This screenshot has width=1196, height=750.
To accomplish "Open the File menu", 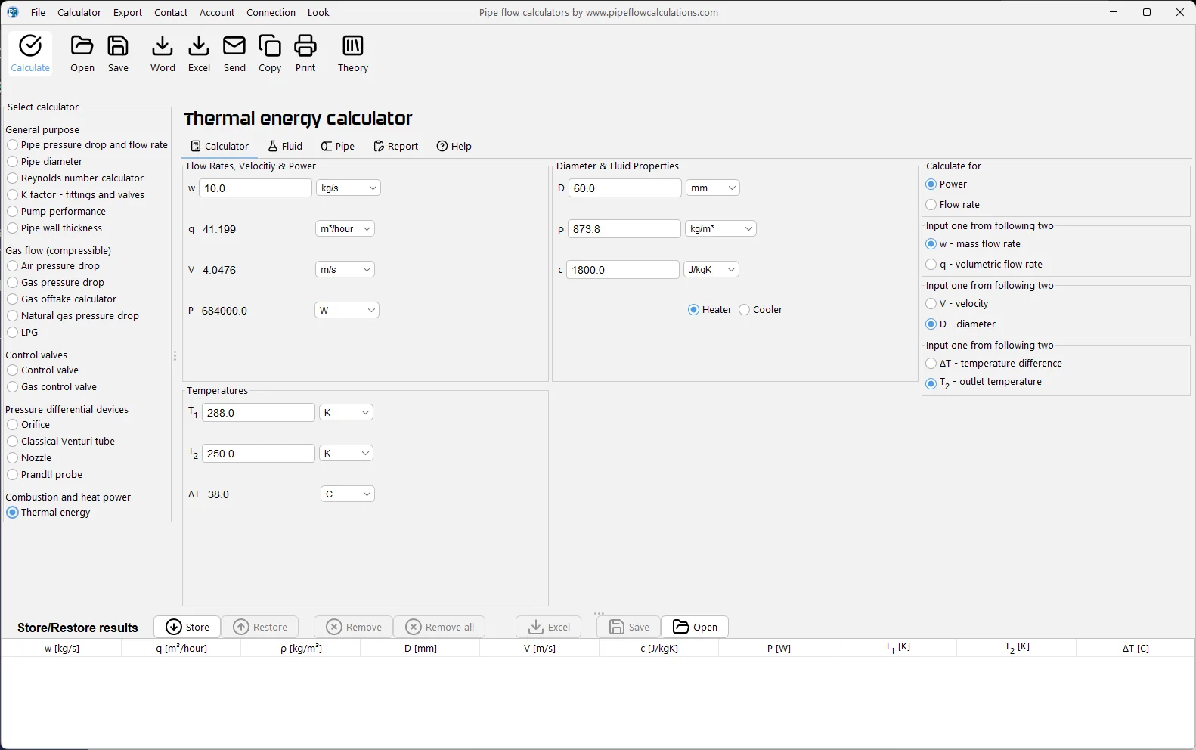I will pyautogui.click(x=38, y=12).
